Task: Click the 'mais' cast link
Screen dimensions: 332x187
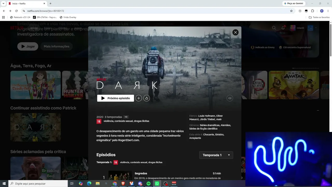Action: [219, 119]
